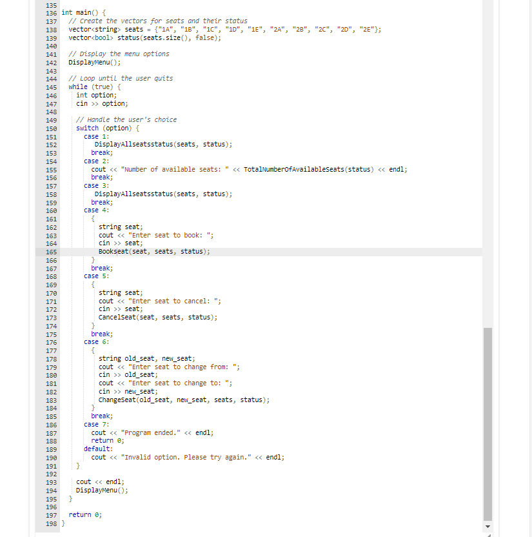Screen dimensions: 532x537
Task: Click the DisplayMenu function call on line 142
Action: (90, 62)
